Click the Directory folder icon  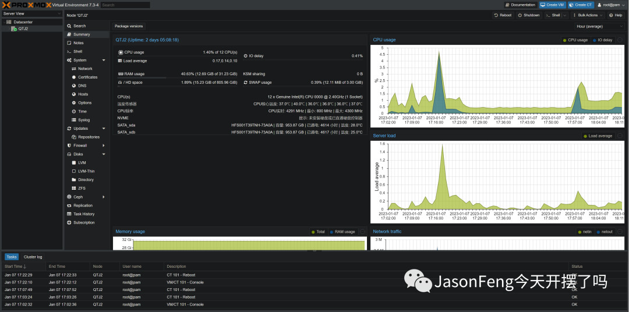click(x=74, y=180)
